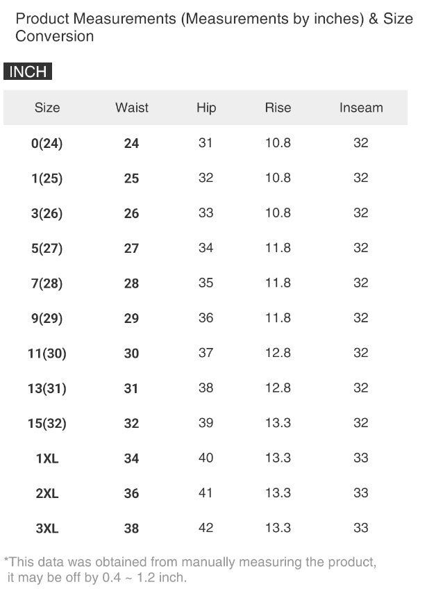Select the Hip column header
The width and height of the screenshot is (427, 589).
(x=206, y=108)
